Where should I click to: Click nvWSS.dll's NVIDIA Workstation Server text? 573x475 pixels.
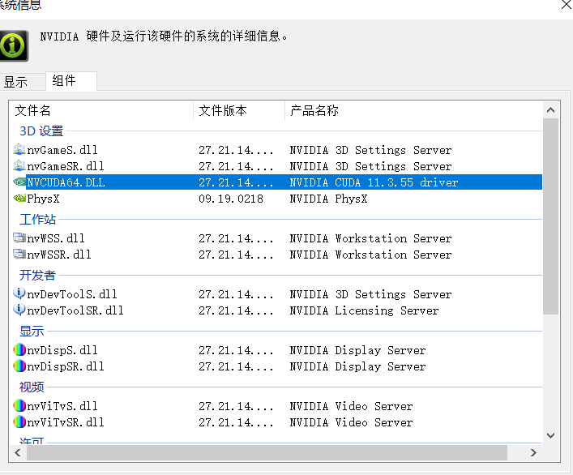(370, 238)
